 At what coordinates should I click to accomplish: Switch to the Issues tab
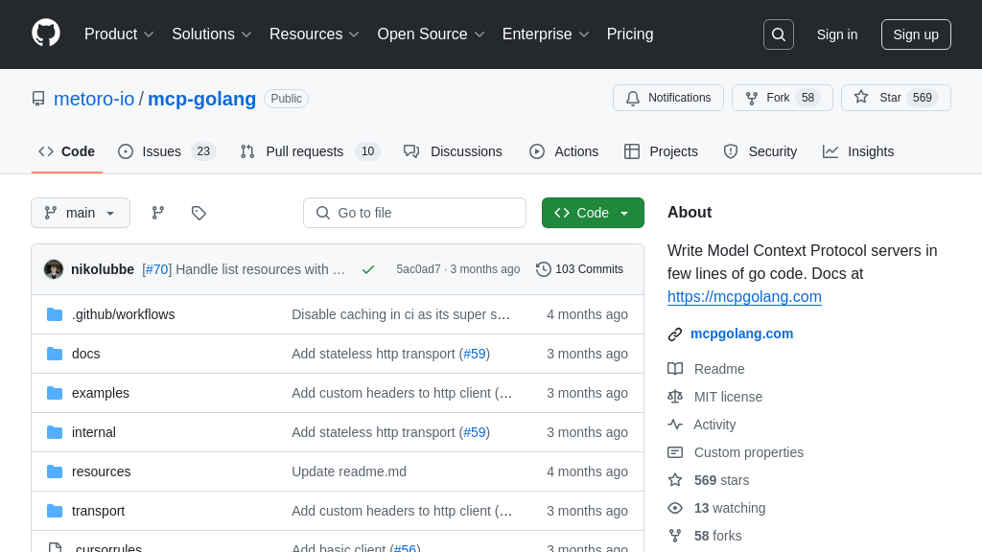click(166, 151)
